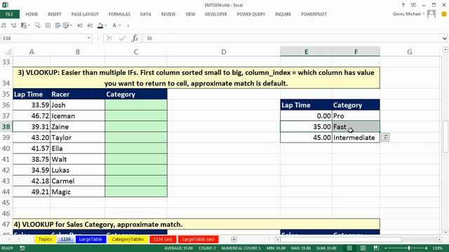Screen dimensions: 449x252
Task: Click the Insert Function fx icon
Action: (x=135, y=38)
